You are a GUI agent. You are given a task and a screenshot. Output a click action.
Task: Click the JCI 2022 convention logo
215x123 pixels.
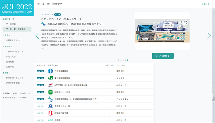[17, 8]
